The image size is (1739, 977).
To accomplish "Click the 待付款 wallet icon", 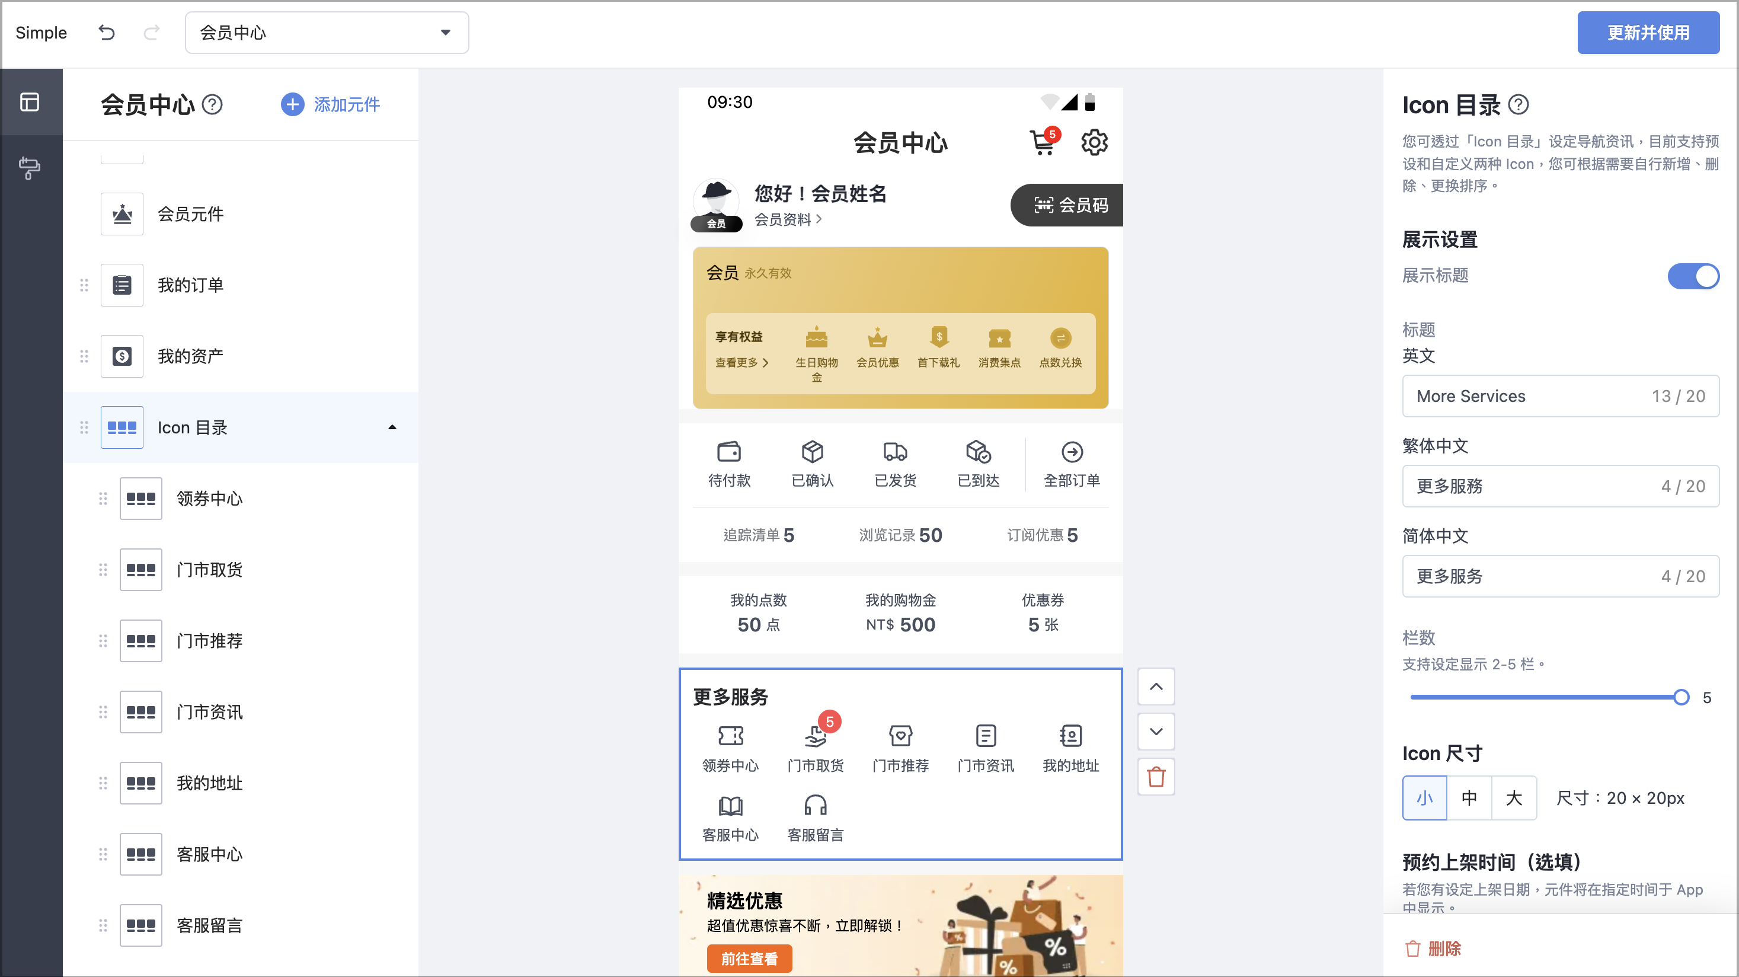I will pyautogui.click(x=729, y=452).
